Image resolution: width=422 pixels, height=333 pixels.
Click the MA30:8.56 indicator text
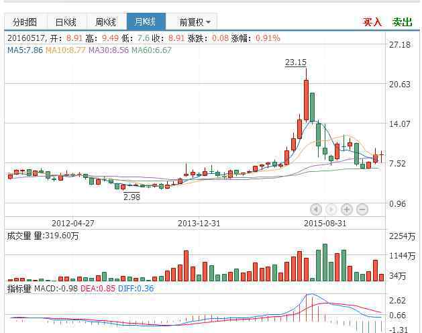coord(109,50)
